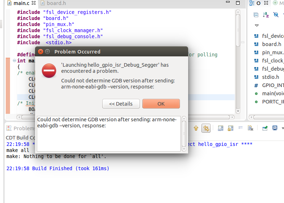Click the Display Selected Console icon

click(275, 128)
